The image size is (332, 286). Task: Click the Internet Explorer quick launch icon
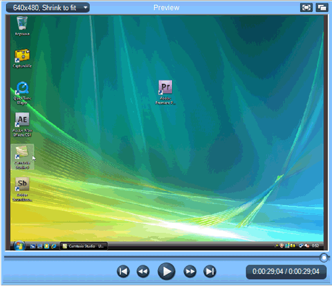click(54, 246)
